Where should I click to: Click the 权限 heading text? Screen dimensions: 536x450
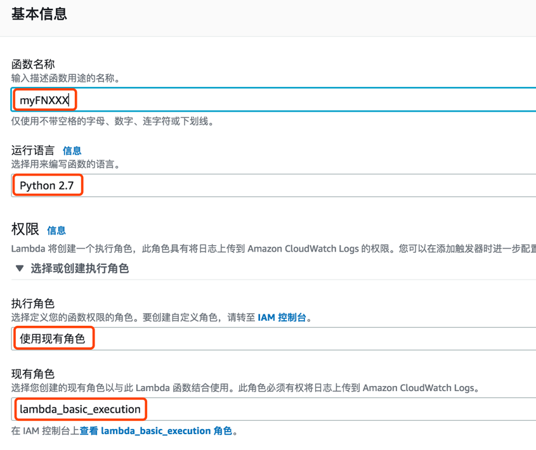coord(25,229)
